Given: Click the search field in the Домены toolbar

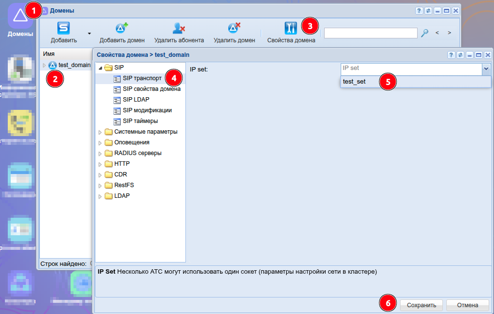Looking at the screenshot, I should (370, 33).
